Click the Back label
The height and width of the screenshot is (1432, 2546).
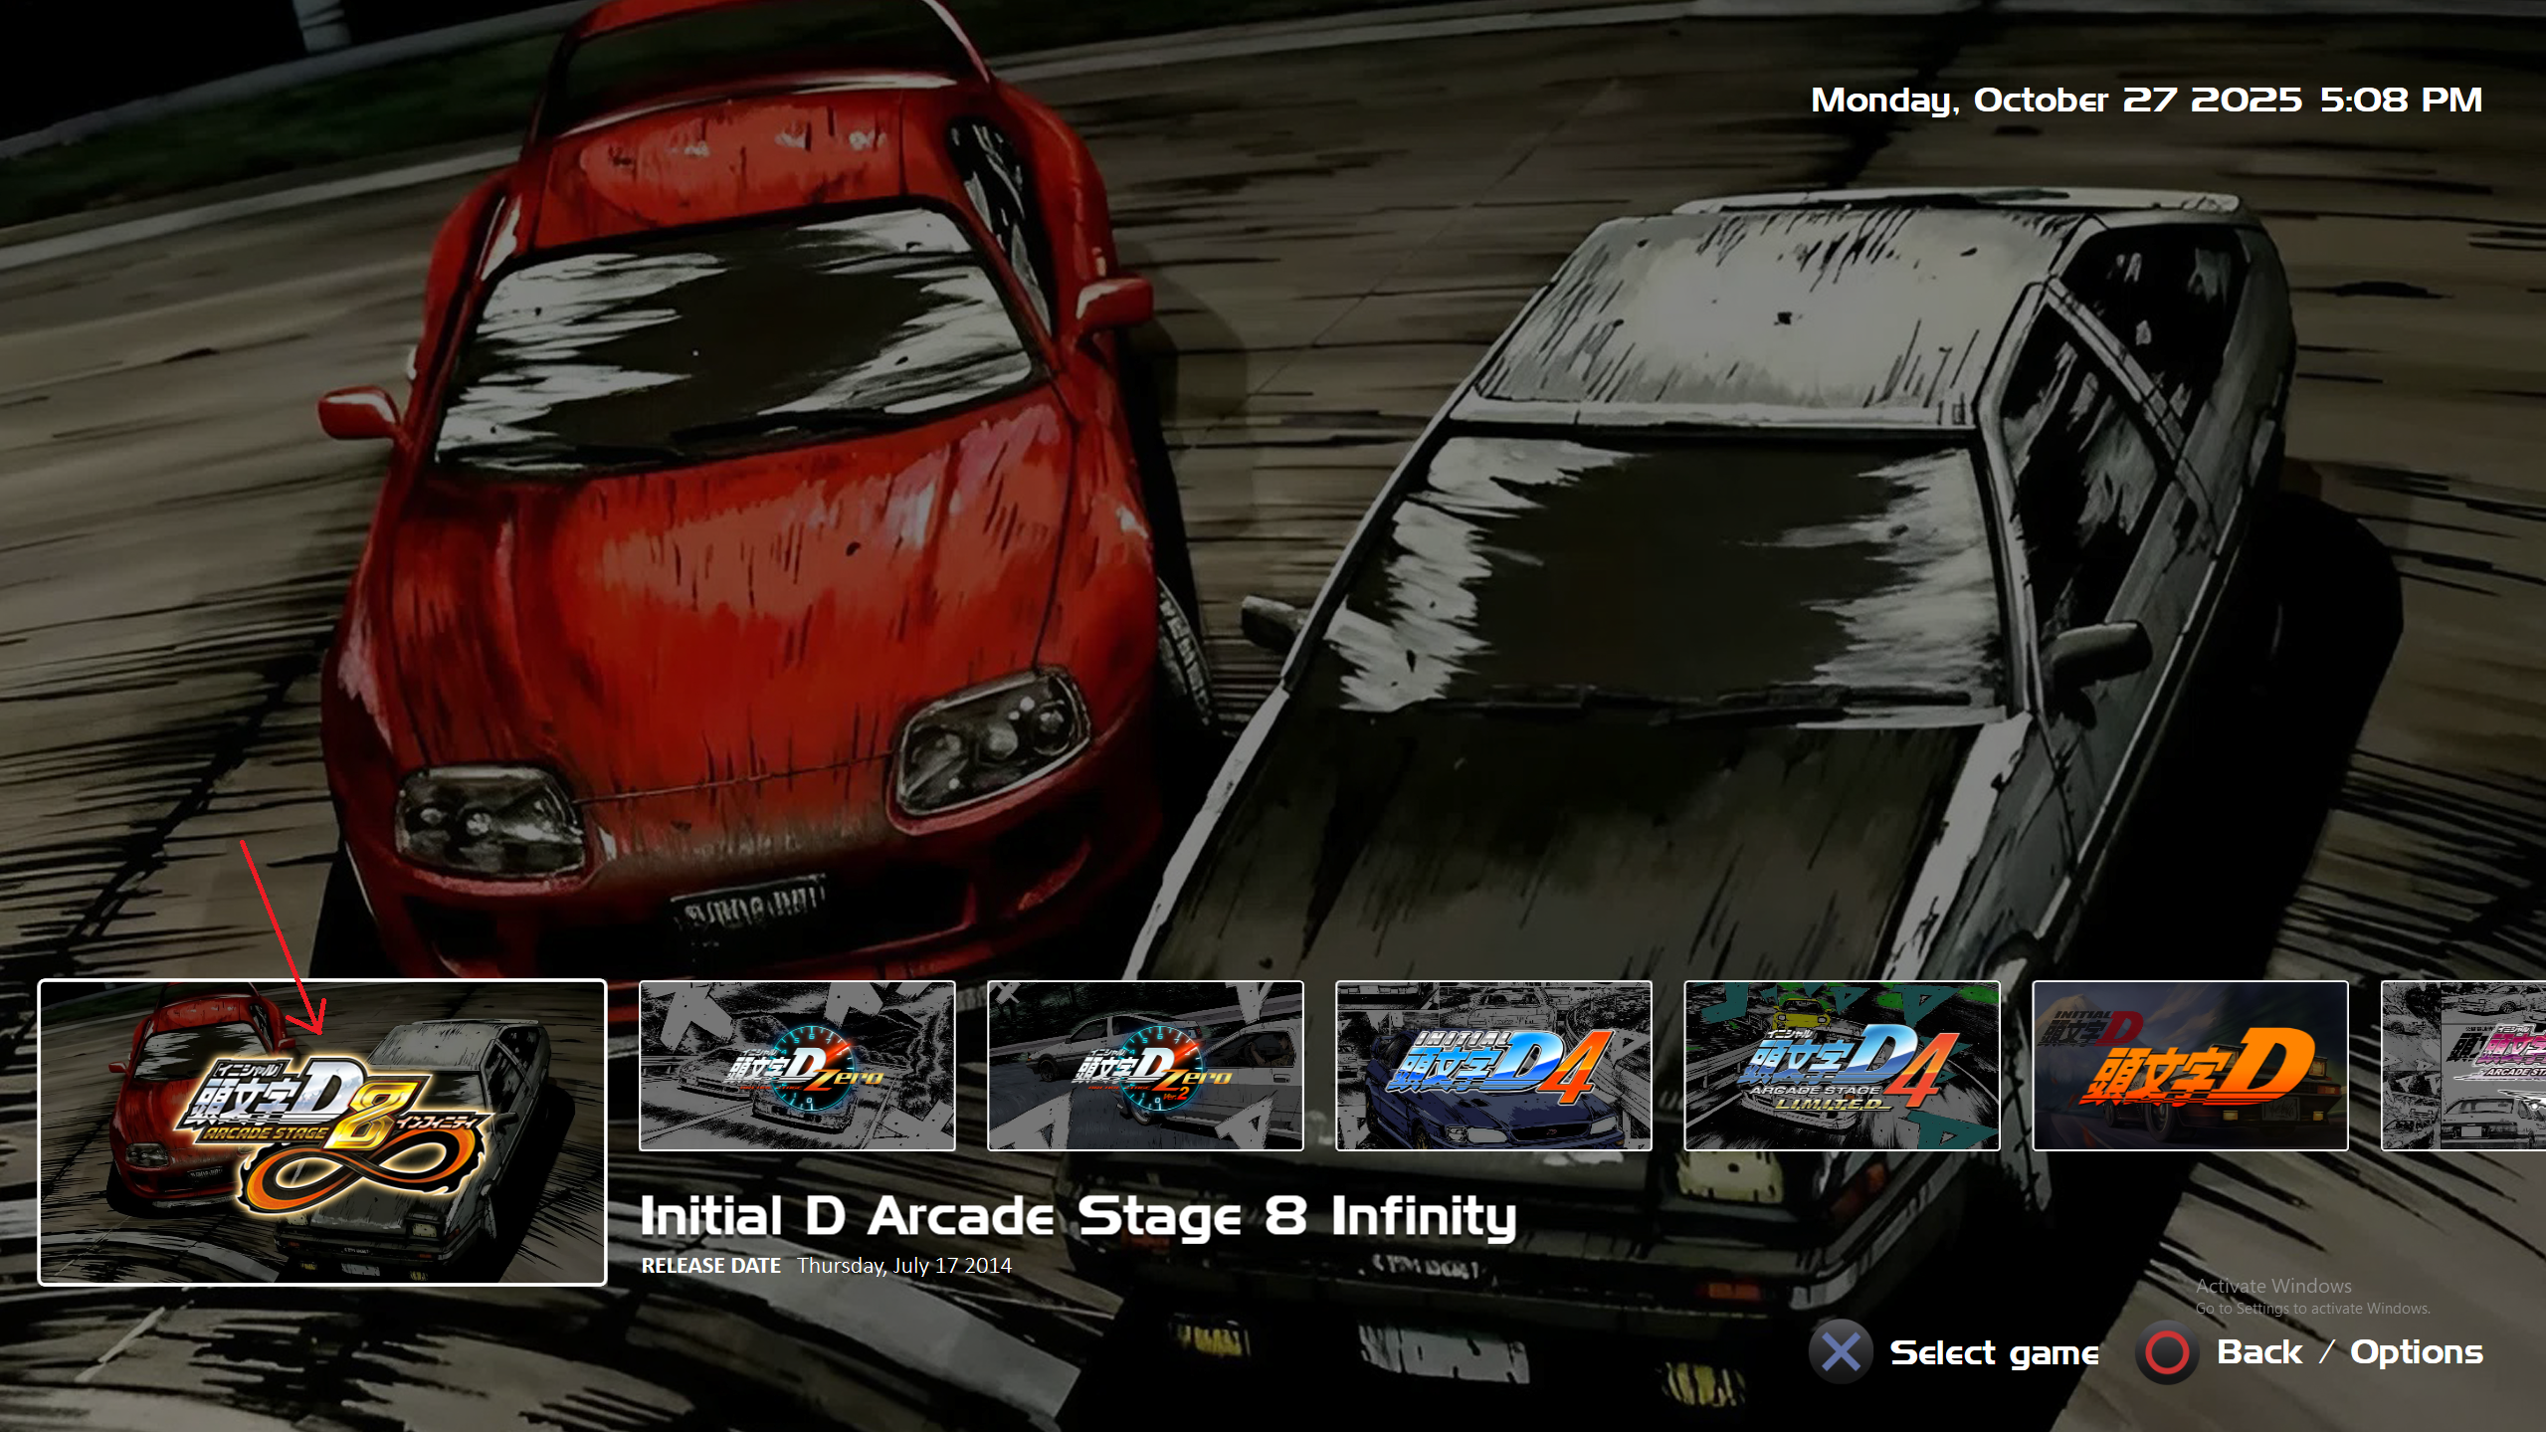[x=2258, y=1352]
